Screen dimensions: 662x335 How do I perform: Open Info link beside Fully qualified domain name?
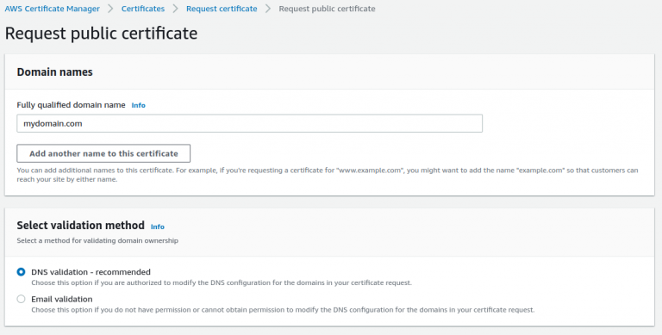(x=139, y=105)
